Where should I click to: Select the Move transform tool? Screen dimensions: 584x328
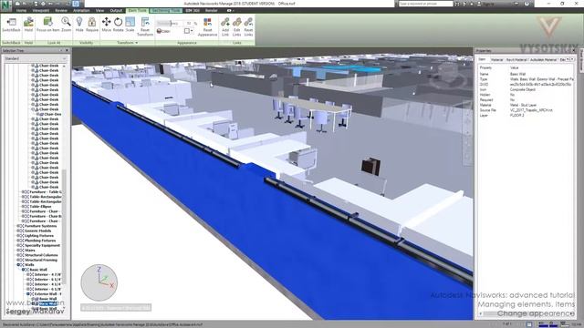tap(107, 22)
